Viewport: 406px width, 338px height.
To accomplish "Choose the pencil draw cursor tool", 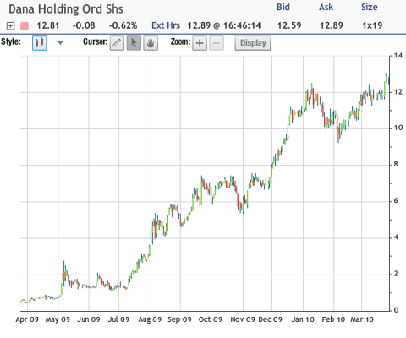I will click(x=117, y=43).
